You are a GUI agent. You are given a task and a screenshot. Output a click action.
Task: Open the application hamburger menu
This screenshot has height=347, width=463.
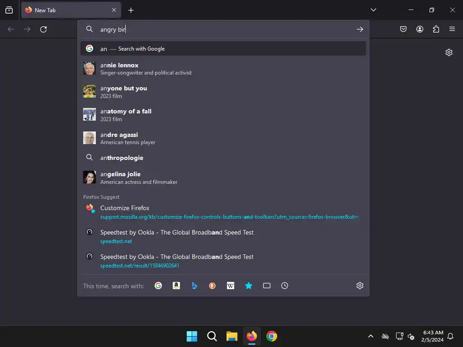(x=452, y=29)
